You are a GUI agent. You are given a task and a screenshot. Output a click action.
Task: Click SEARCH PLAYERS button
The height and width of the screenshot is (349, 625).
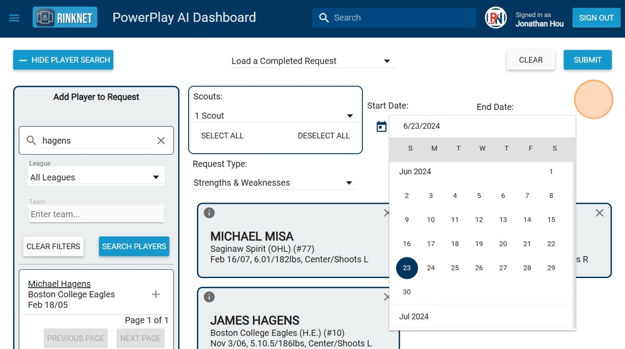click(x=134, y=246)
